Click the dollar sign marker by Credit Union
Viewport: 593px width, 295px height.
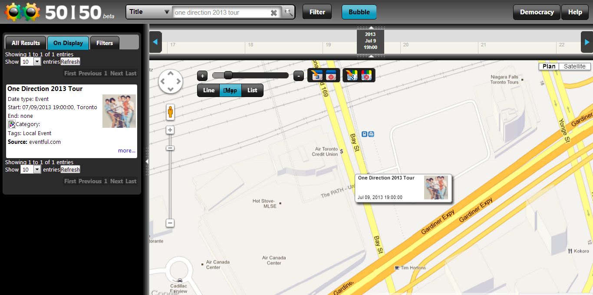(x=342, y=151)
